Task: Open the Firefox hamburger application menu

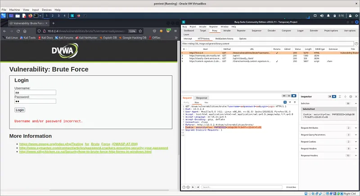Action: 175,31
